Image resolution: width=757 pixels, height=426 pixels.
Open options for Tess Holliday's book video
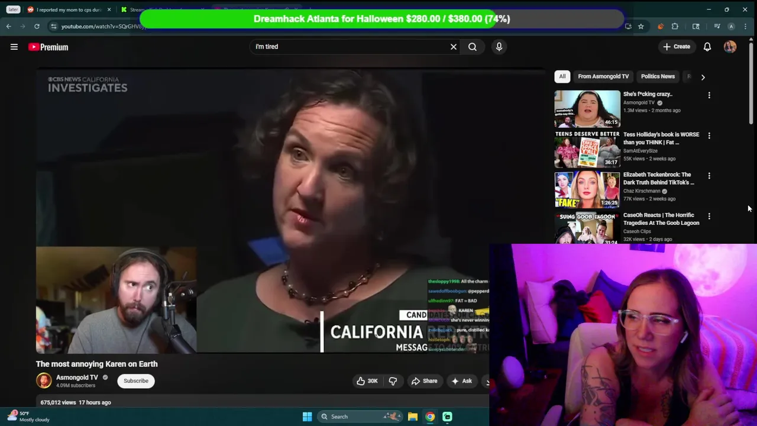pyautogui.click(x=709, y=135)
